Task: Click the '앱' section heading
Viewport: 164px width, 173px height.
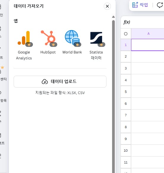Action: [x=16, y=21]
